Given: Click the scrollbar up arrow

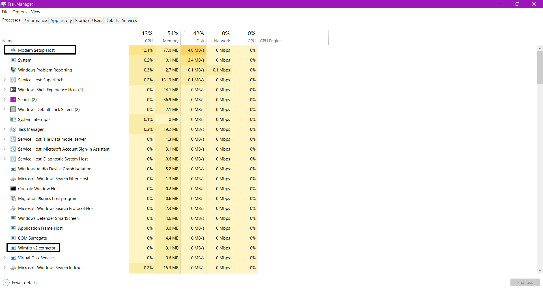Looking at the screenshot, I should tap(540, 48).
